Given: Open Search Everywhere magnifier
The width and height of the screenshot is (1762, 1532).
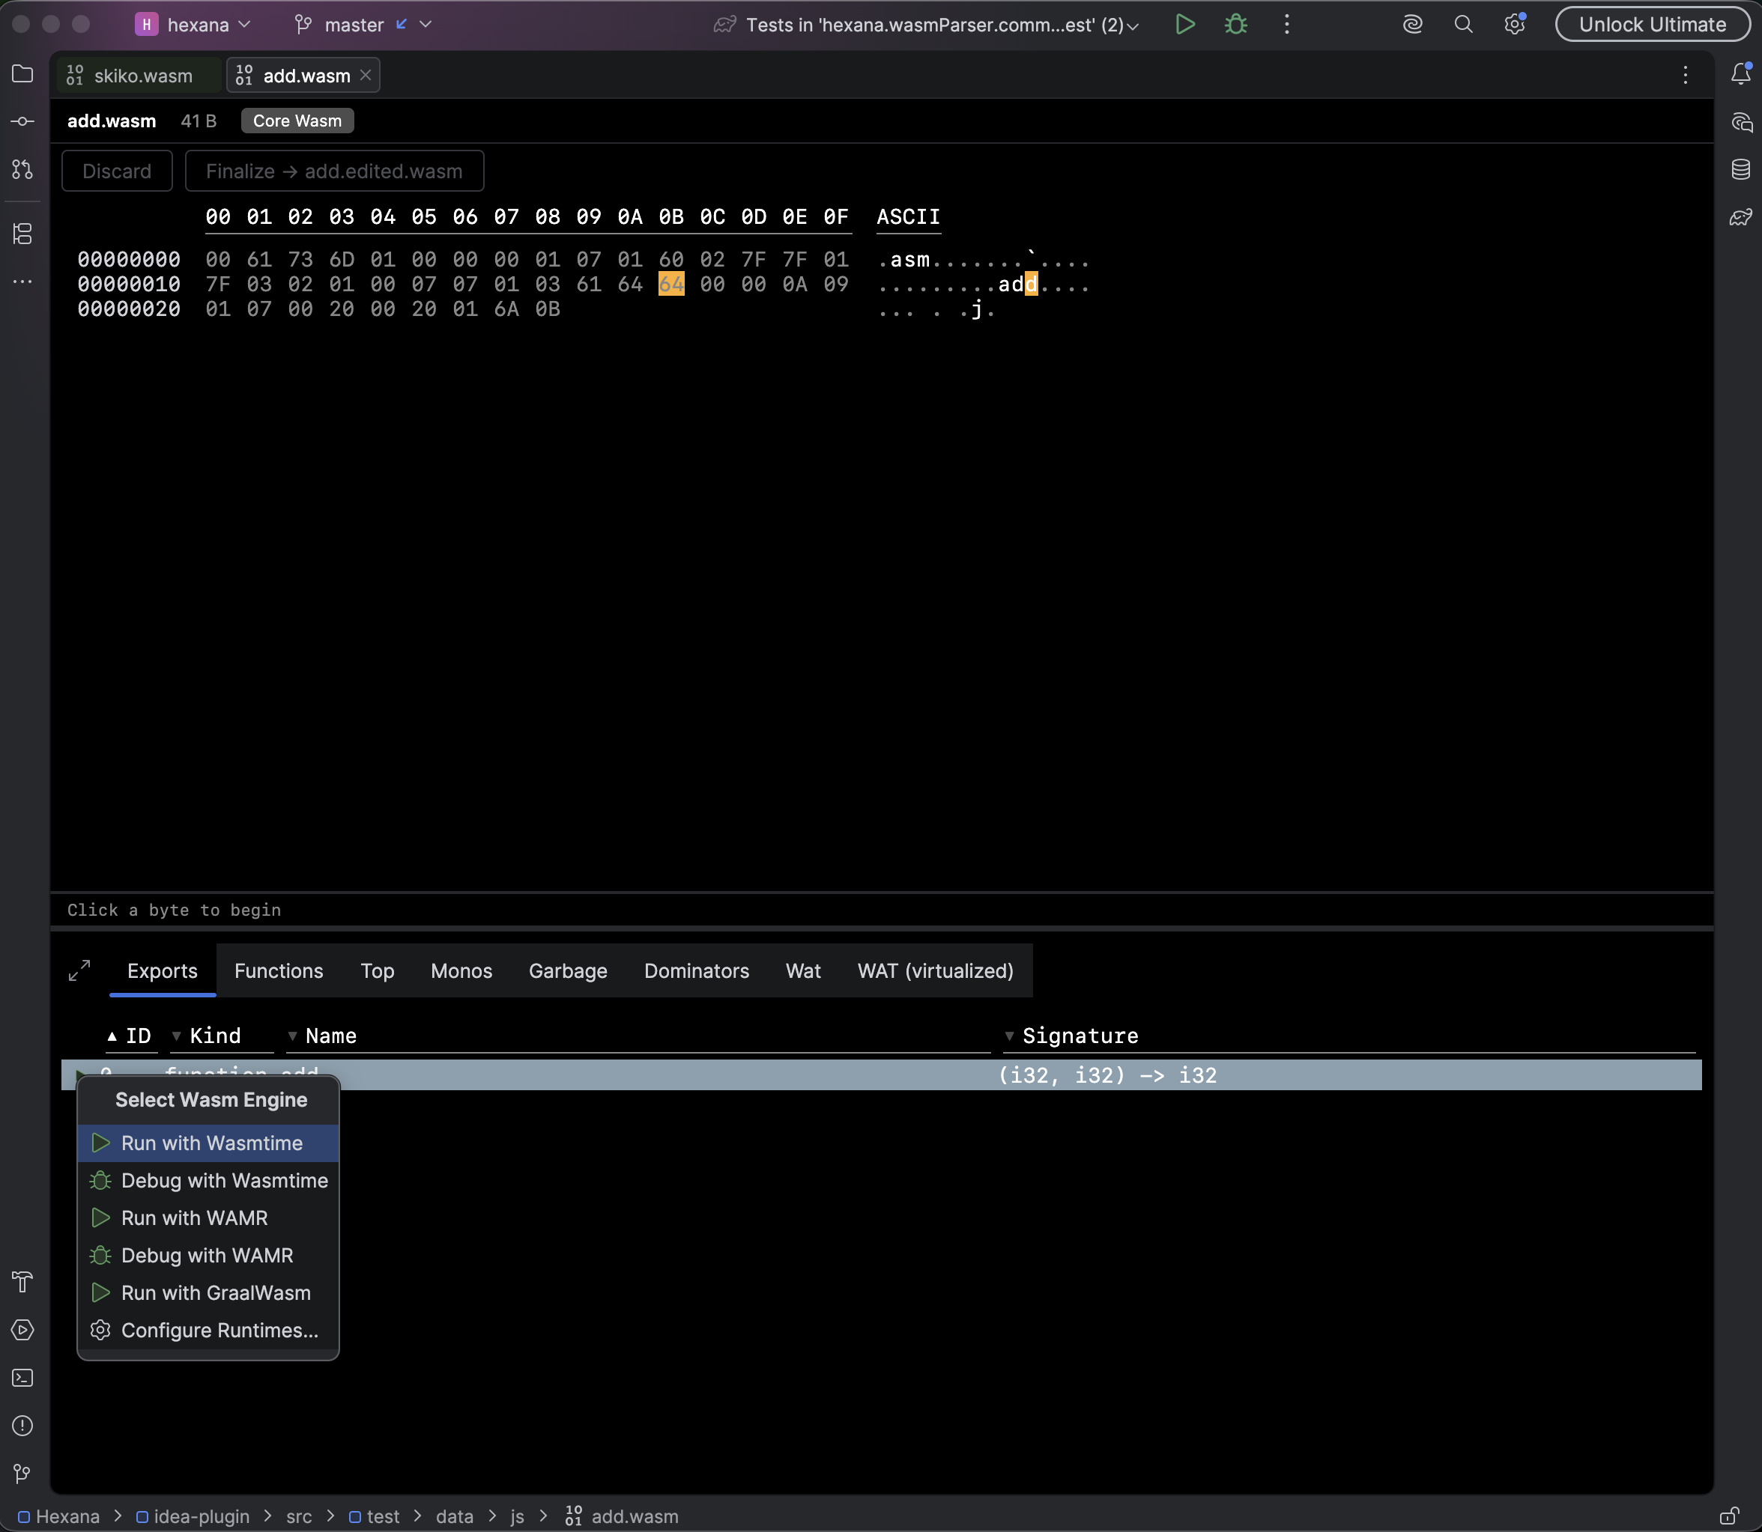Looking at the screenshot, I should [x=1464, y=24].
